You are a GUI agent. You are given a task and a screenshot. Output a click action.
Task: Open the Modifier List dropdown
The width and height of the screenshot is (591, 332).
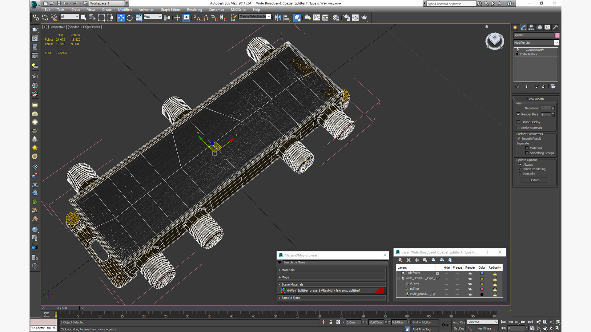coord(536,43)
